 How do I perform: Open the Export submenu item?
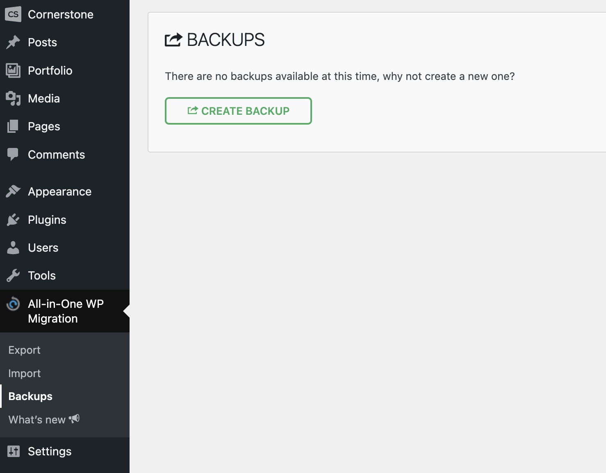click(25, 350)
